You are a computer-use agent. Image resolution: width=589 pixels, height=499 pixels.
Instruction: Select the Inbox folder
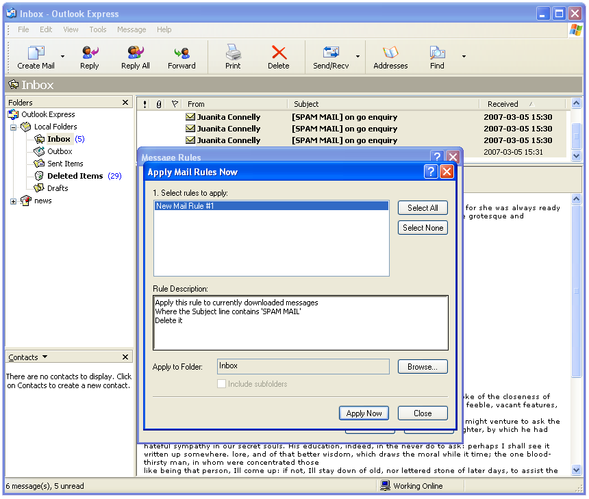[x=59, y=139]
